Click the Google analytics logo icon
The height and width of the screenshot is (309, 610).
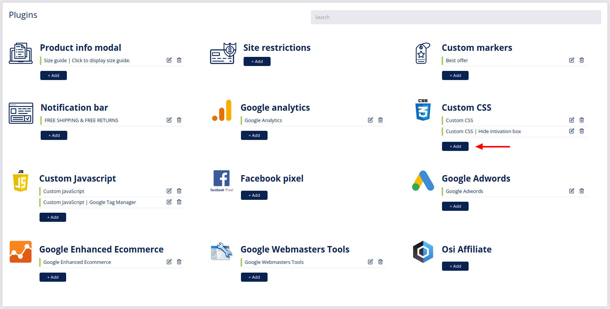(222, 110)
